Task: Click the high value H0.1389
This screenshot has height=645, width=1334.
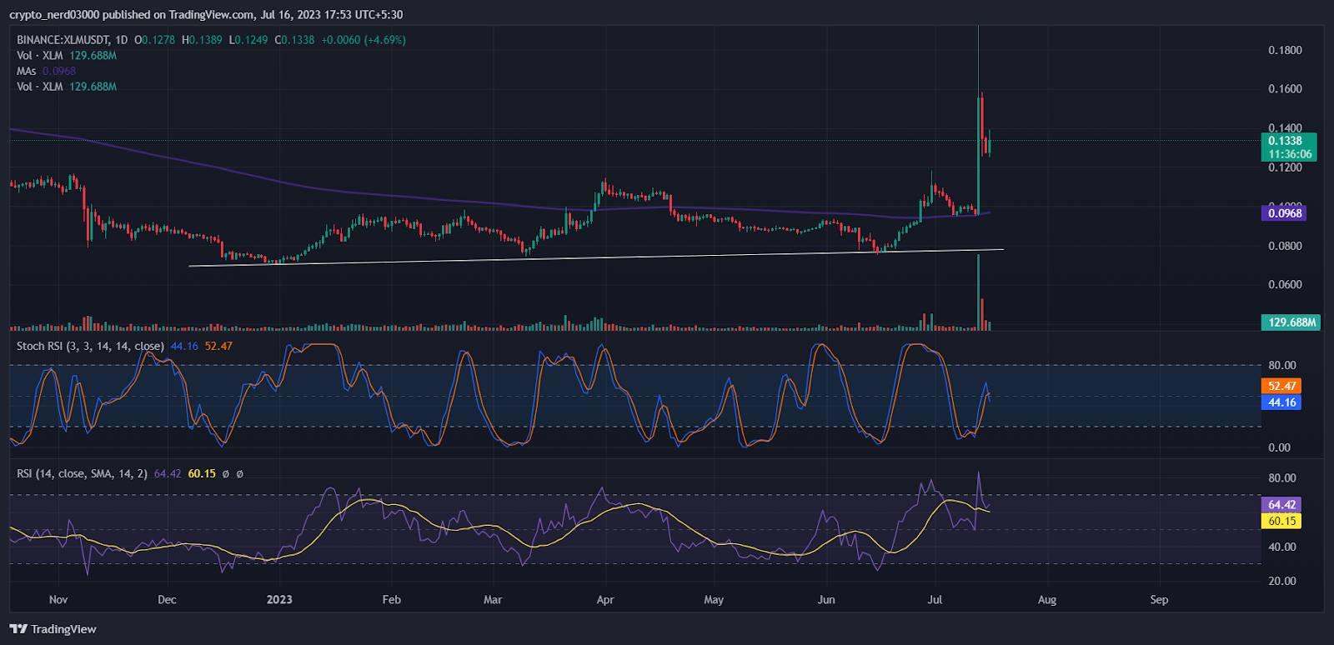Action: click(203, 40)
